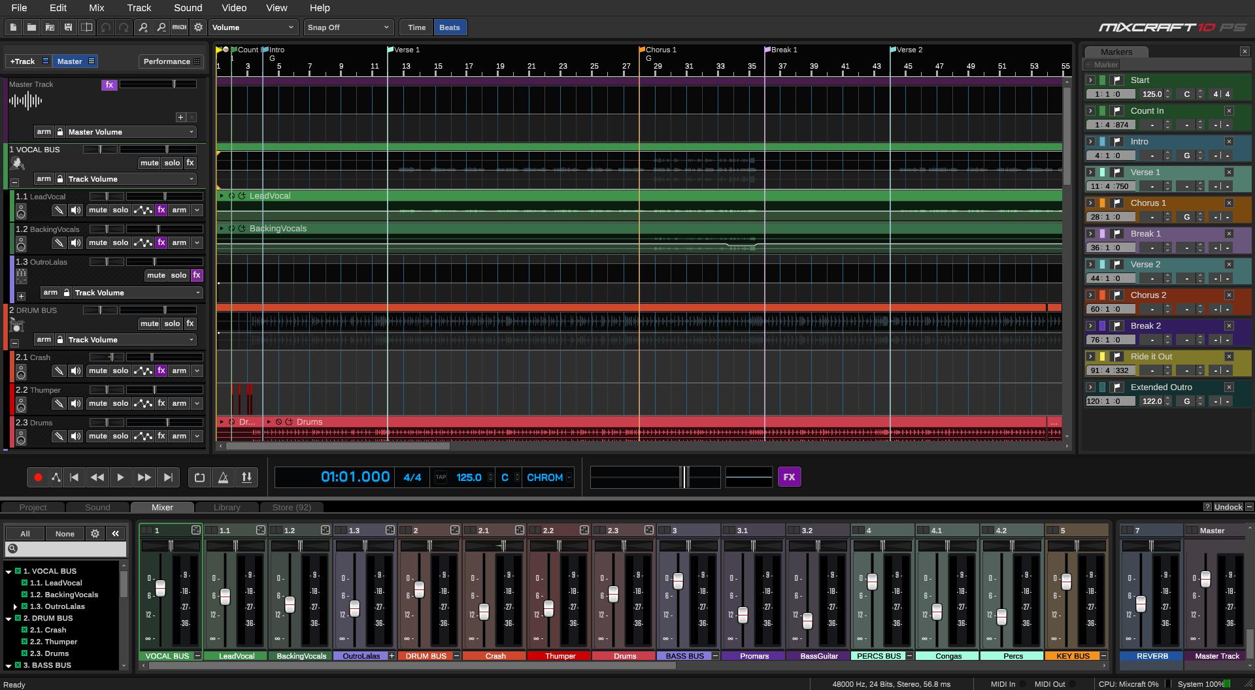Collapse the mixer track list with the double-arrow icon
This screenshot has height=690, width=1255.
coord(116,534)
